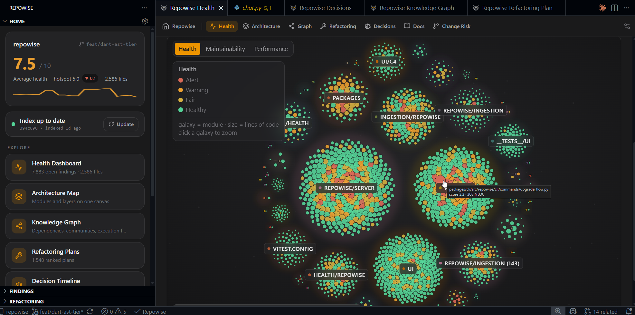Open the Architecture Map card
Image resolution: width=635 pixels, height=315 pixels.
click(75, 197)
